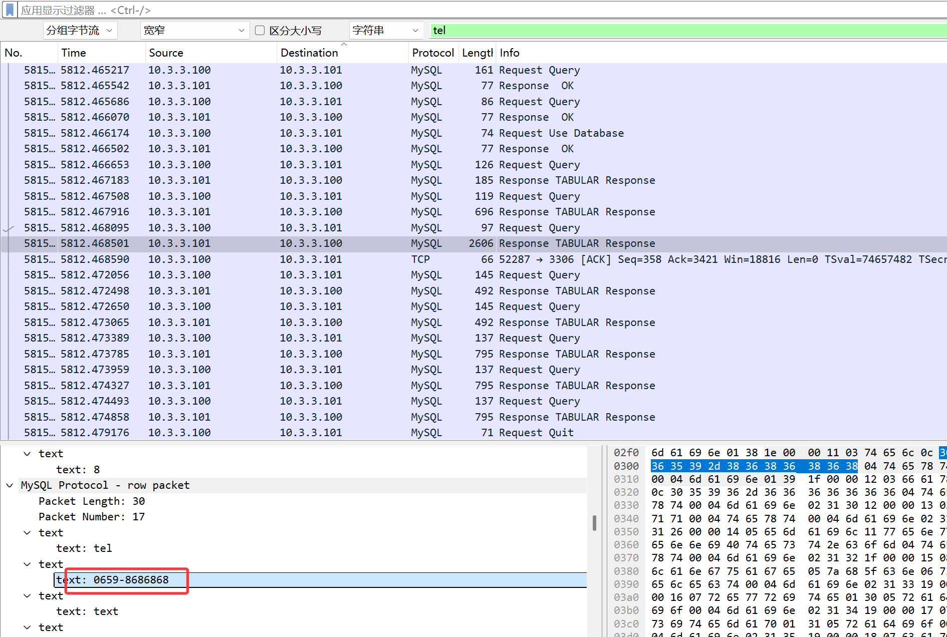Select the 86-byte Request Query packet
This screenshot has height=637, width=947.
(474, 102)
